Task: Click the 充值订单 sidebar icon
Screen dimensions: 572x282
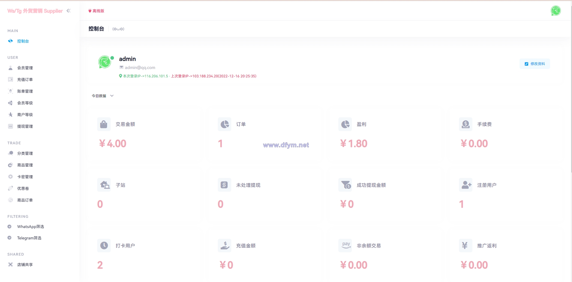Action: (10, 79)
